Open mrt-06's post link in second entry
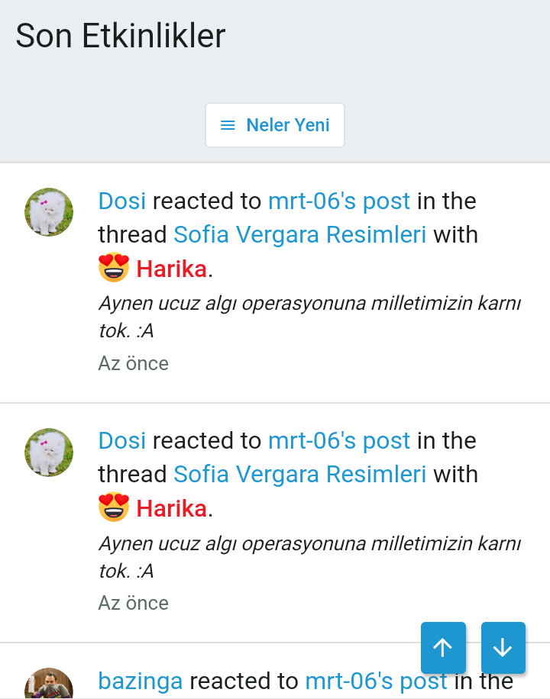 coord(339,440)
